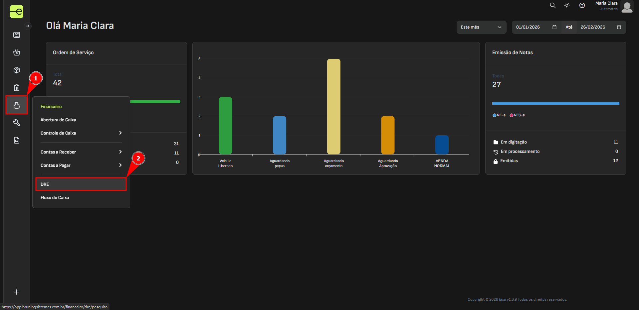Screen dimensions: 639x310
Task: Open the reports chart document sidebar icon
Action: pyautogui.click(x=17, y=140)
